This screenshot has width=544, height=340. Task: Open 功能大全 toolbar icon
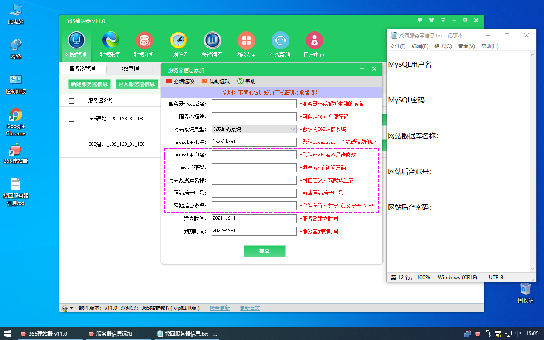point(246,45)
